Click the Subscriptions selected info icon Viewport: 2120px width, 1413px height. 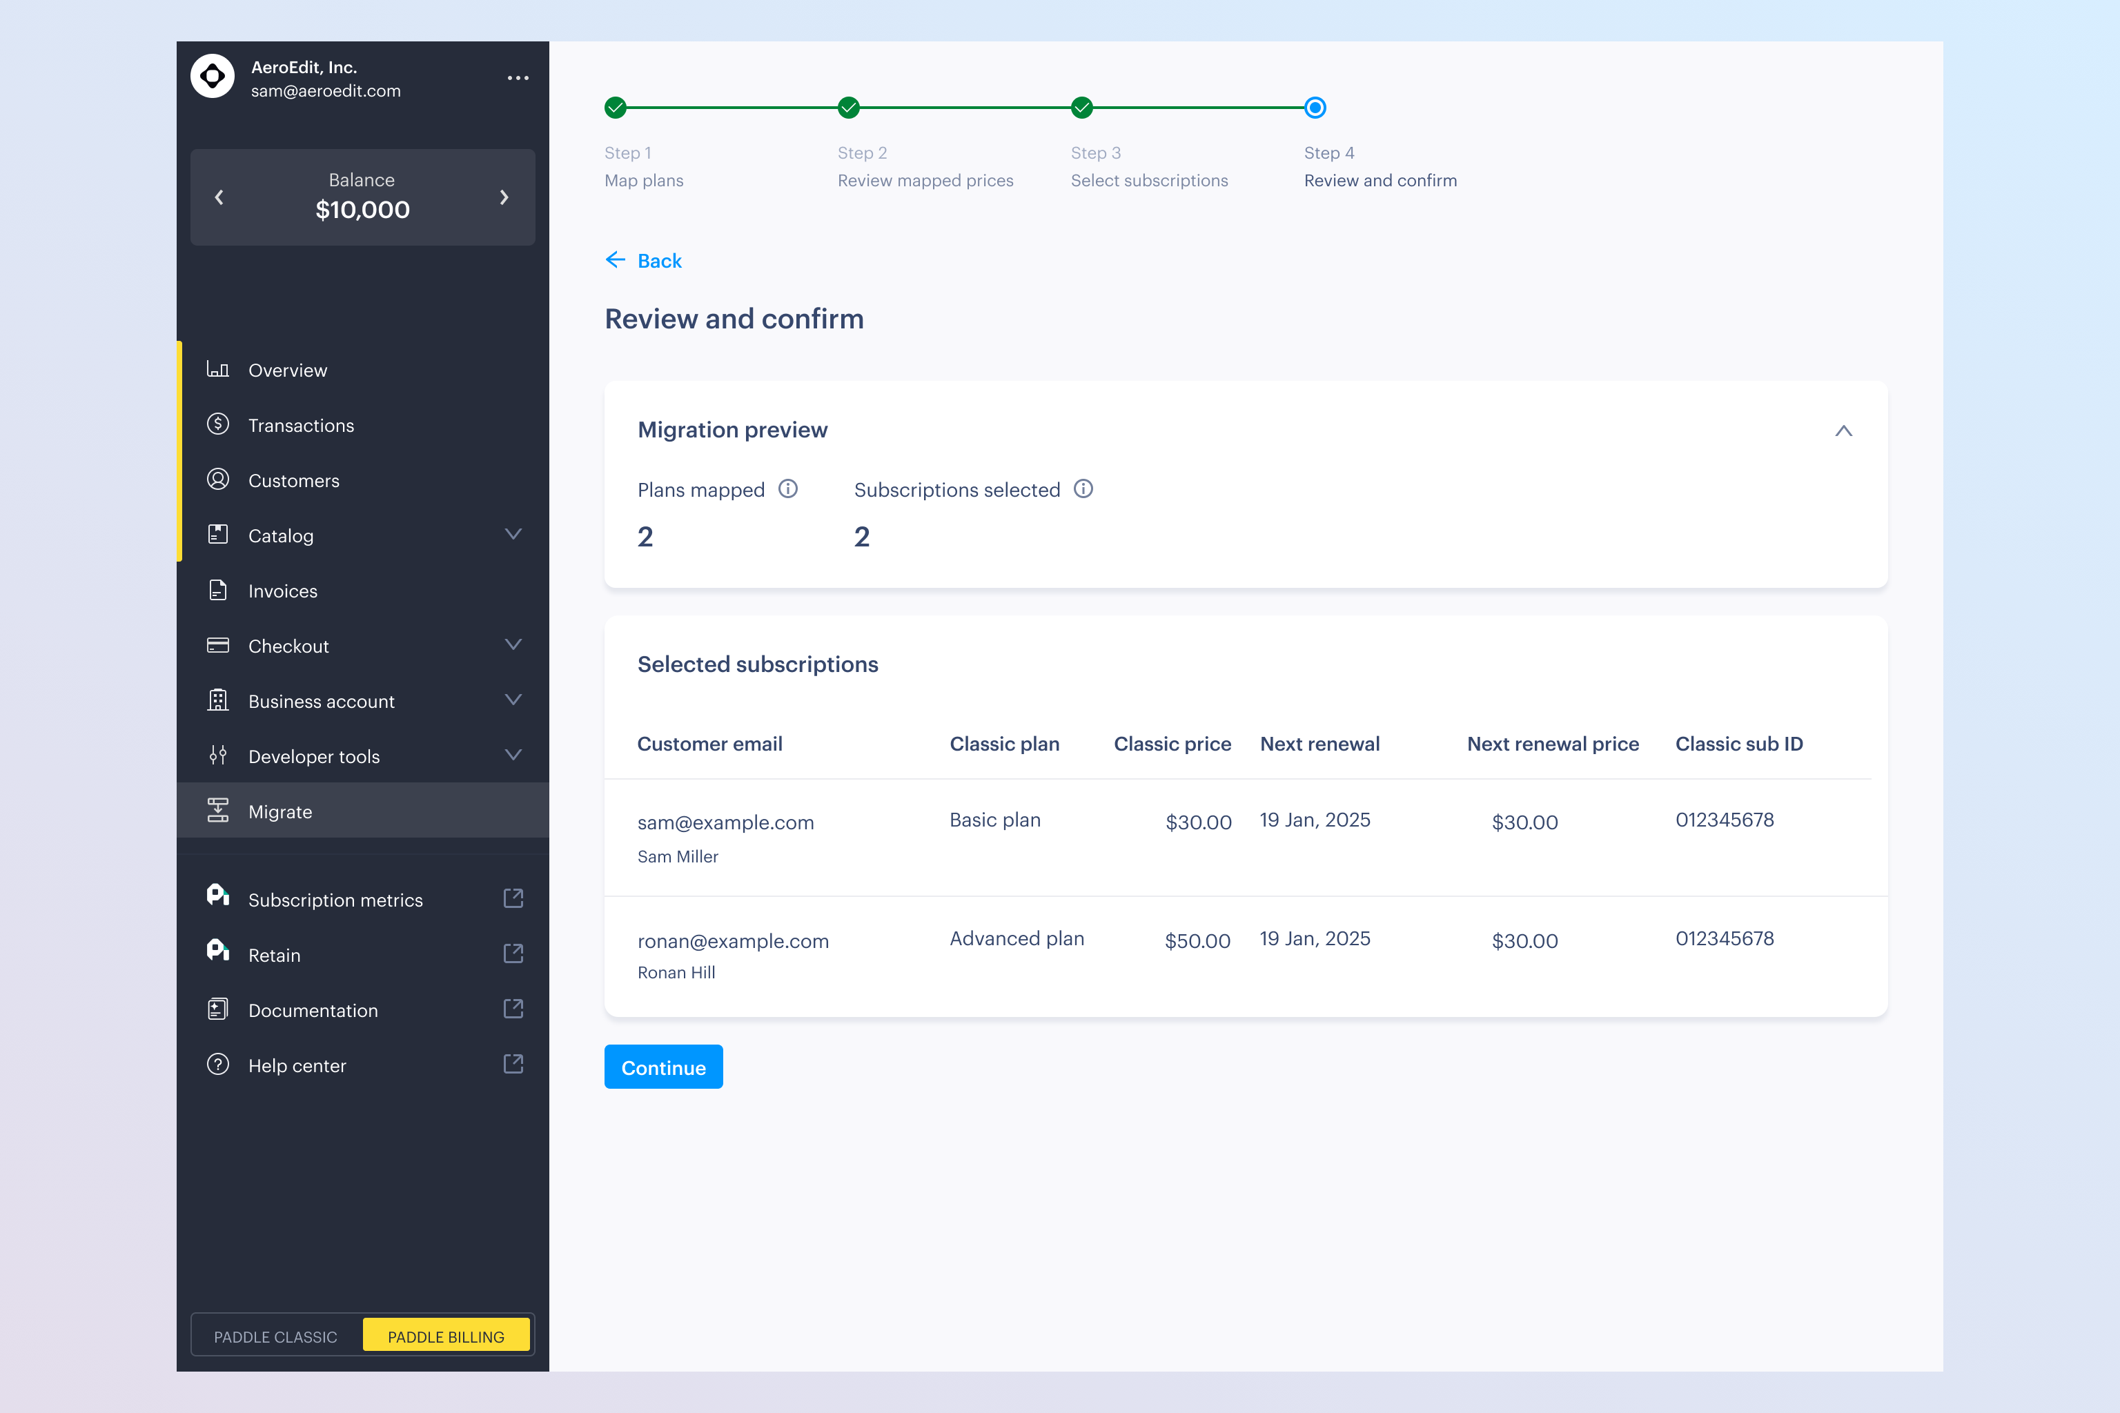[1083, 489]
